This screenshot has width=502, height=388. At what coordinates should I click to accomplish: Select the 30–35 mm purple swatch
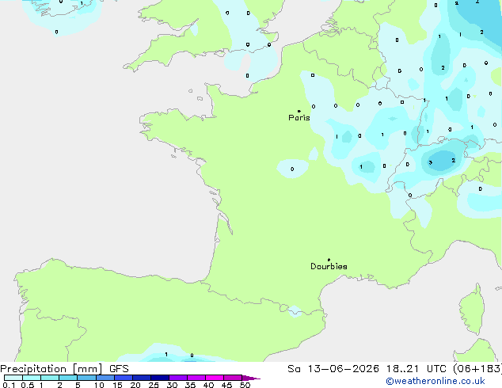(177, 378)
